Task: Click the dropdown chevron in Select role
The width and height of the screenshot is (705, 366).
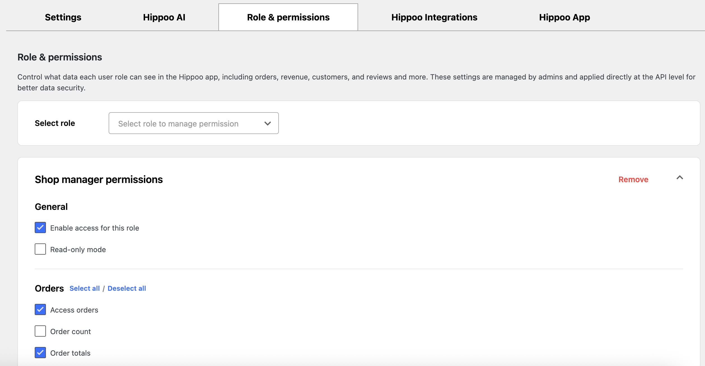Action: point(267,123)
